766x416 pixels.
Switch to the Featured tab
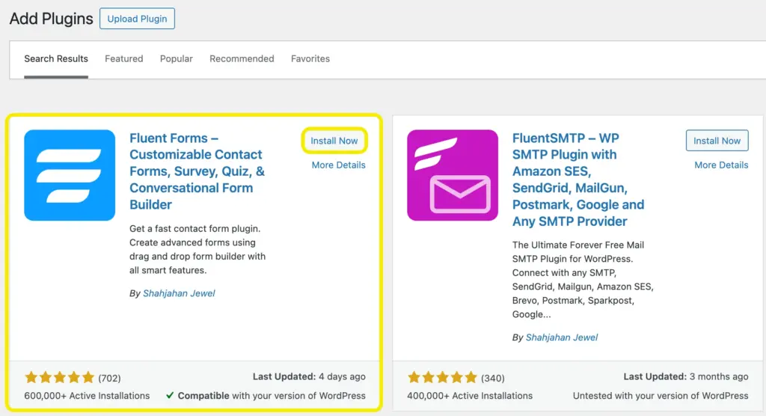click(124, 58)
